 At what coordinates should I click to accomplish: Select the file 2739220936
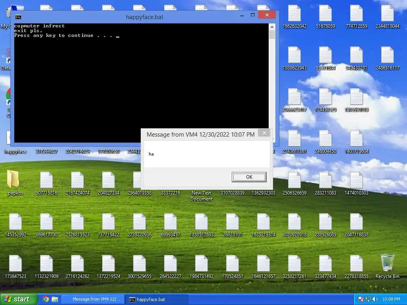click(x=140, y=226)
